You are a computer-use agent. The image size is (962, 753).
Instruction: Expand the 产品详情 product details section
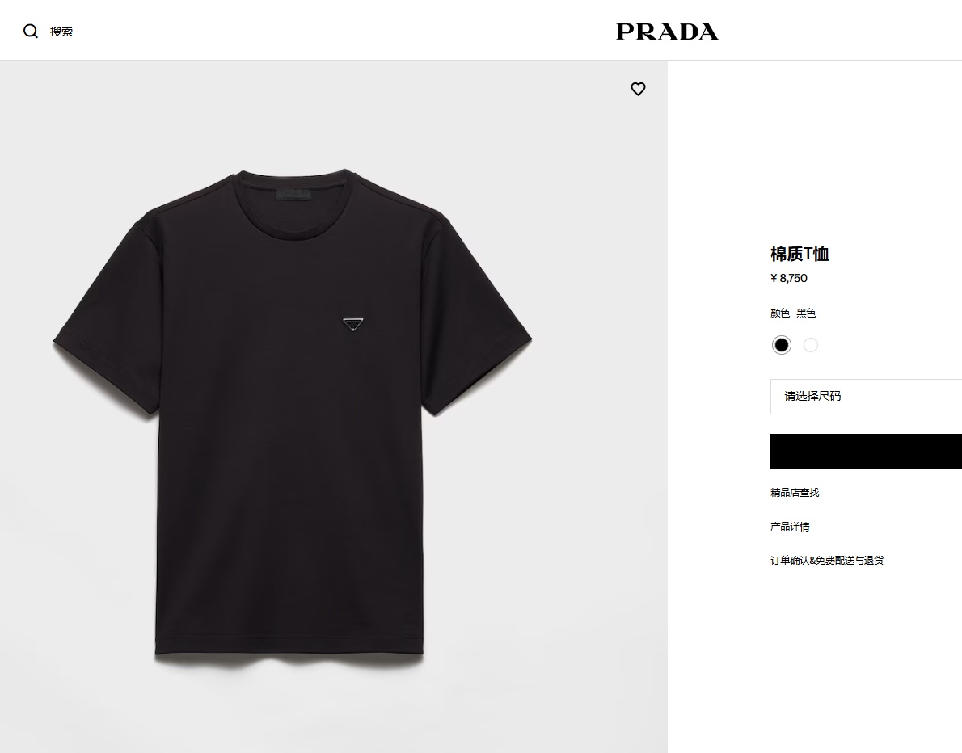(790, 526)
